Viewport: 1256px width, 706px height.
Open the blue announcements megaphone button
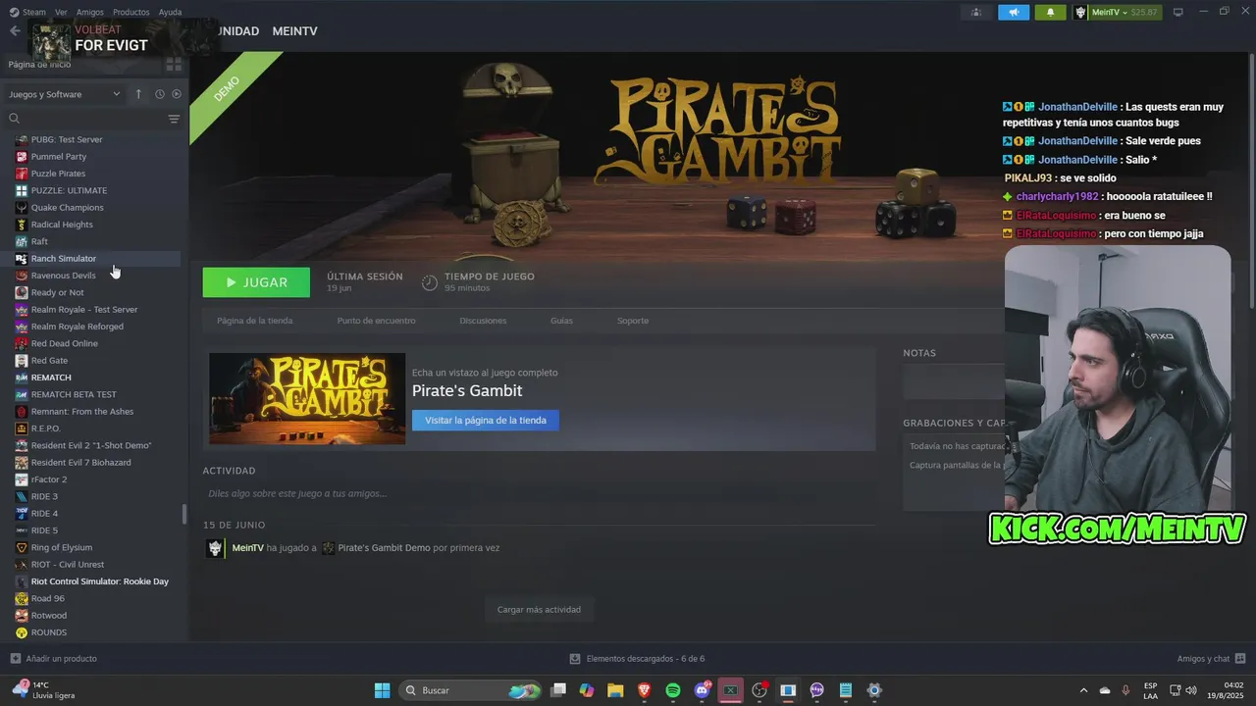click(x=1014, y=12)
